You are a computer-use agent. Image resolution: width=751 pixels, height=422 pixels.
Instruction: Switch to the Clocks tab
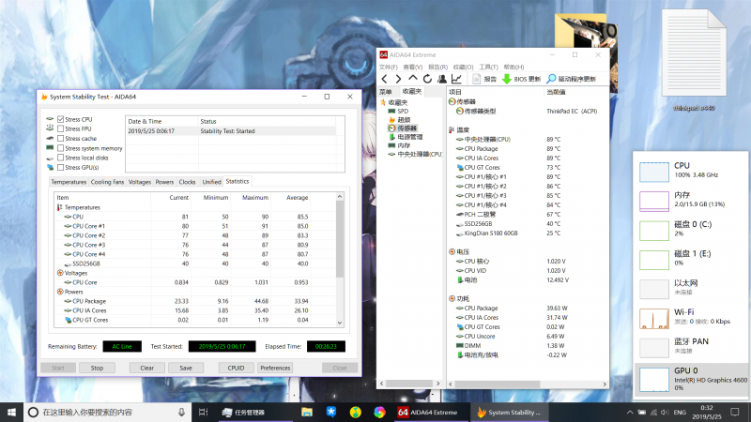pos(187,182)
